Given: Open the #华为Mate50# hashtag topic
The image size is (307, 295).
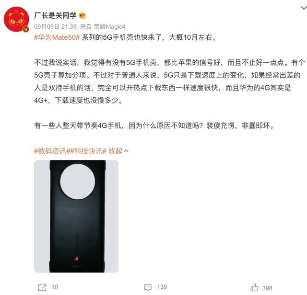Looking at the screenshot, I should pos(57,37).
